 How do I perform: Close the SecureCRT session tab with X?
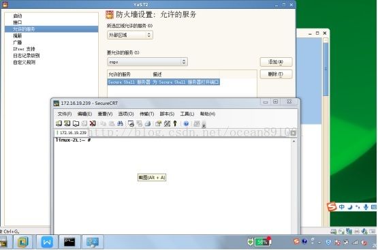point(293,133)
